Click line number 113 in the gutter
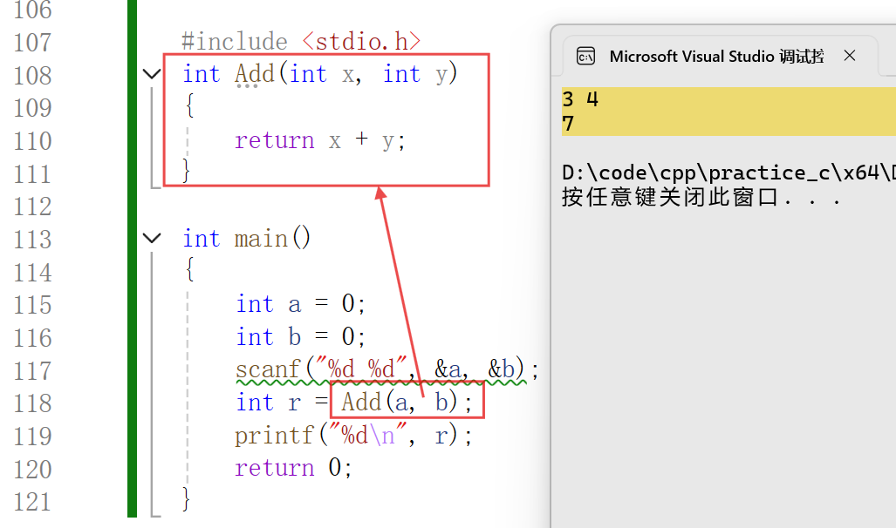 click(x=32, y=240)
